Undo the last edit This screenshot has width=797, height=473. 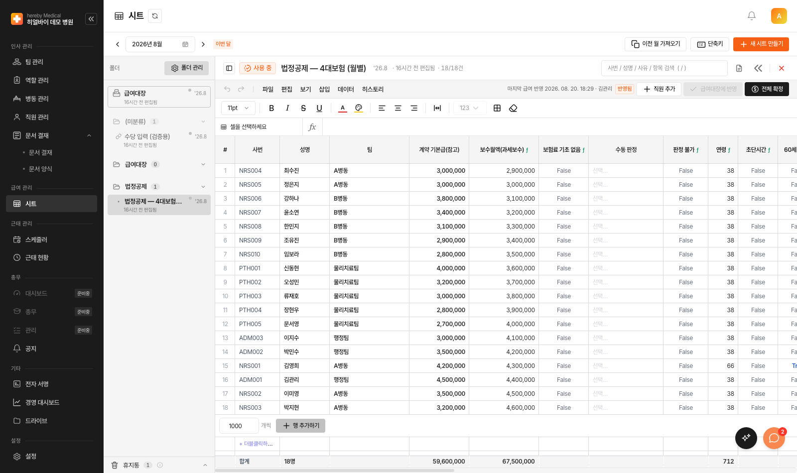click(227, 89)
